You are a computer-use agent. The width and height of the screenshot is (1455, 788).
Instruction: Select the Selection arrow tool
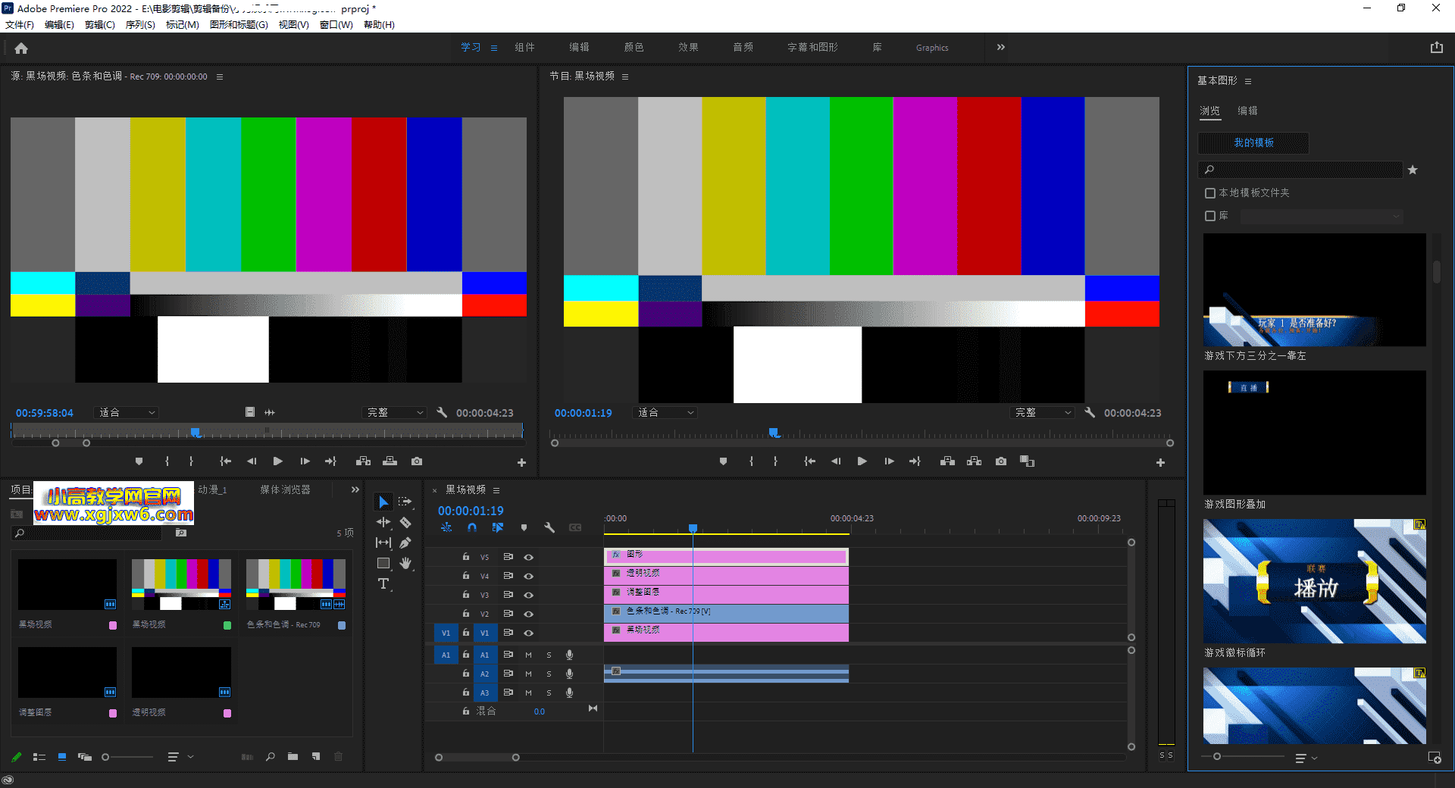coord(383,502)
